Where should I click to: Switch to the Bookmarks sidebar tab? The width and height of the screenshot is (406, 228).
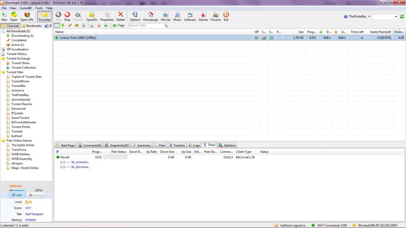pos(32,26)
